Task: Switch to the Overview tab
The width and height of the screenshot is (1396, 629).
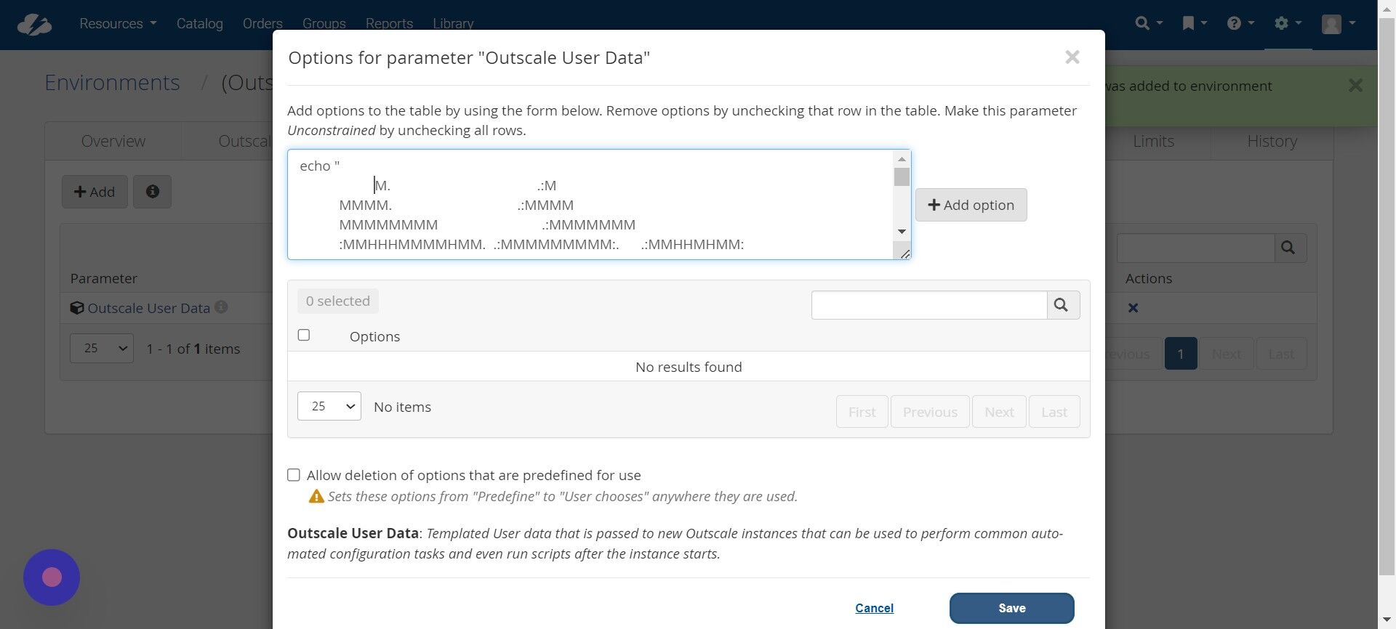Action: [x=113, y=141]
